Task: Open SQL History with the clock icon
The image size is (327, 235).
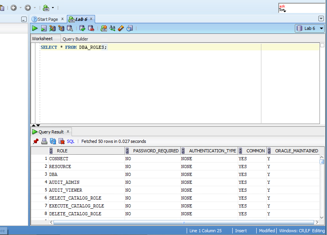Action: click(x=130, y=28)
